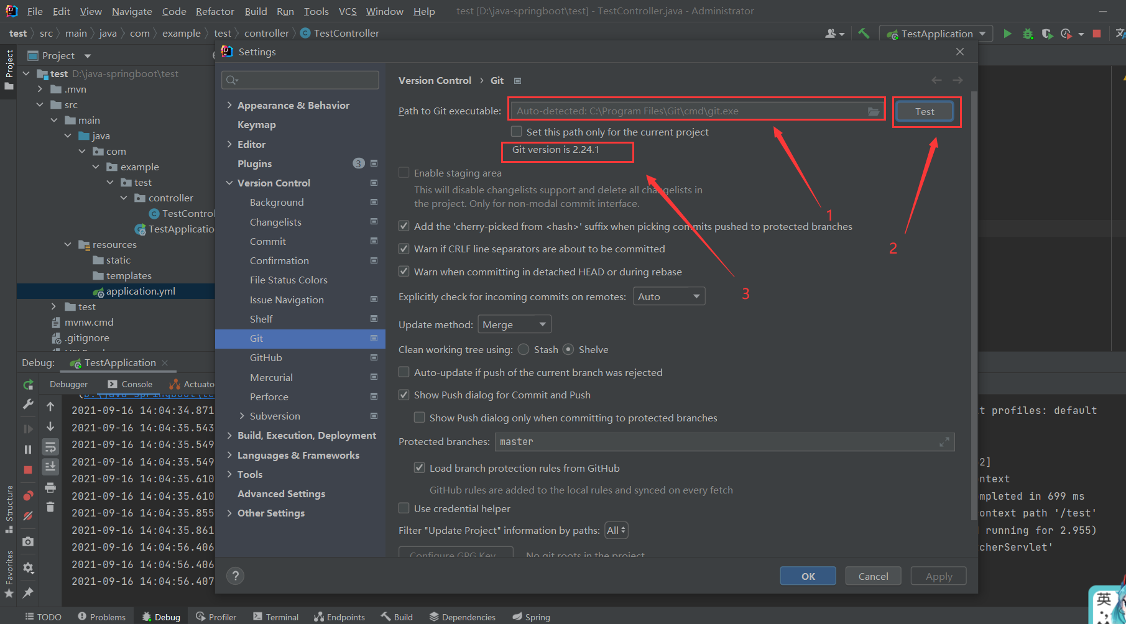View breakpoints red circles icon
The height and width of the screenshot is (624, 1126).
28,495
